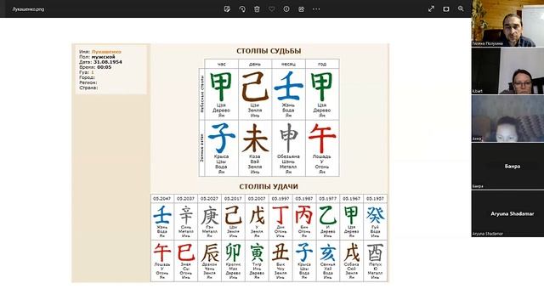The height and width of the screenshot is (306, 544).
Task: Click the blue Свинья branch under 05.1977
Action: click(x=327, y=252)
